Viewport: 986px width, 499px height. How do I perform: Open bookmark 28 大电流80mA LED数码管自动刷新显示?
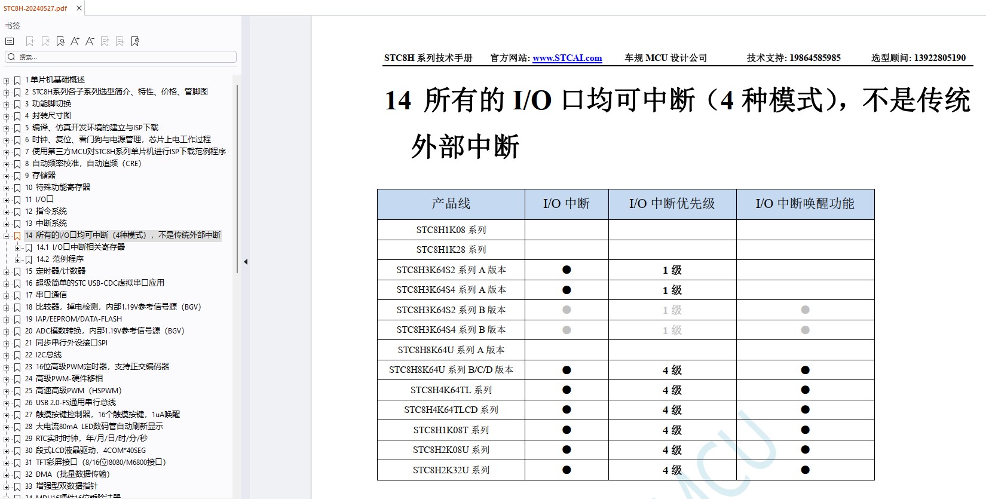click(94, 426)
